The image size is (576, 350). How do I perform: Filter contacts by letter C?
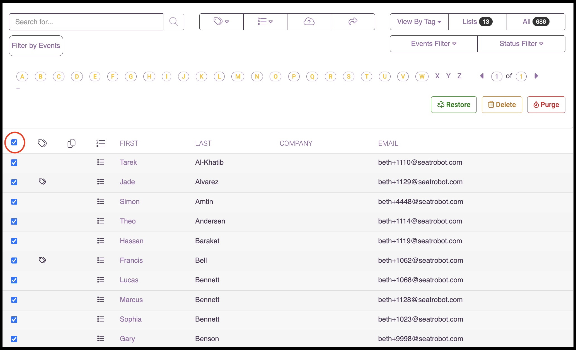tap(59, 76)
